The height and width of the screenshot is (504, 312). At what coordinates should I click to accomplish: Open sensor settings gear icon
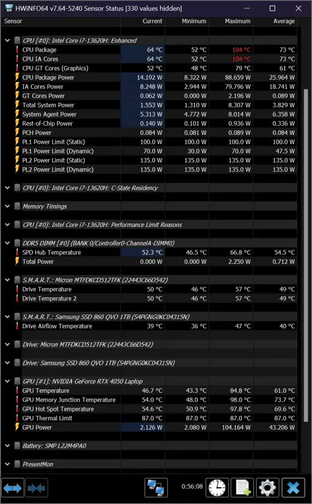click(268, 488)
